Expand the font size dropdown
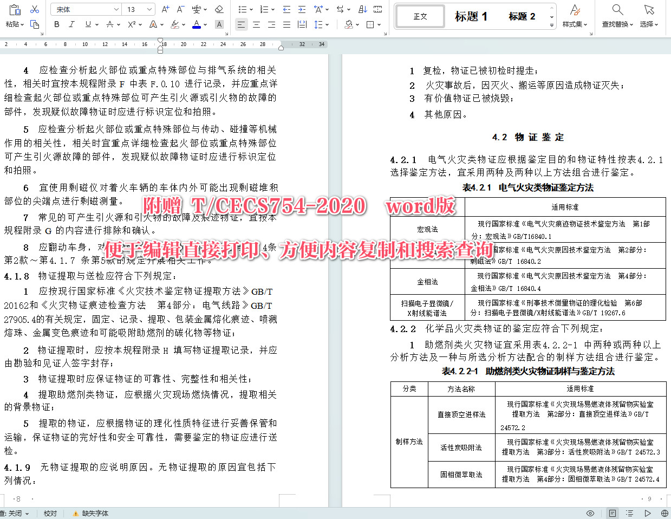Image resolution: width=671 pixels, height=519 pixels. click(149, 9)
